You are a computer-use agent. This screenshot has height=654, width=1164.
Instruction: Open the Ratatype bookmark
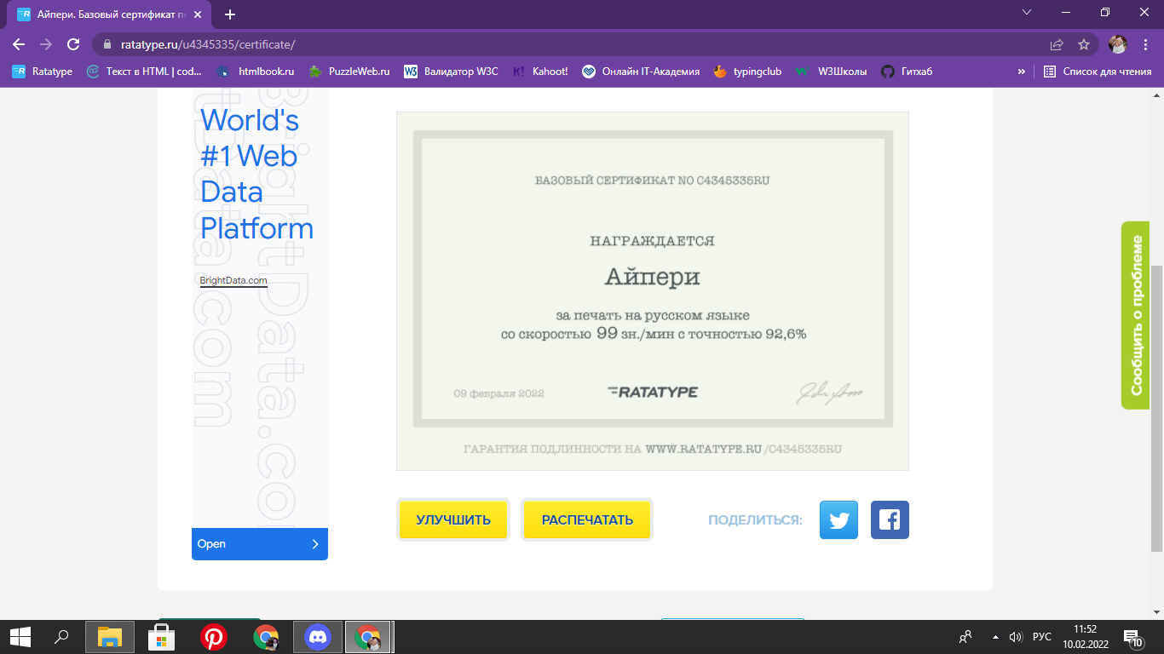pos(43,72)
